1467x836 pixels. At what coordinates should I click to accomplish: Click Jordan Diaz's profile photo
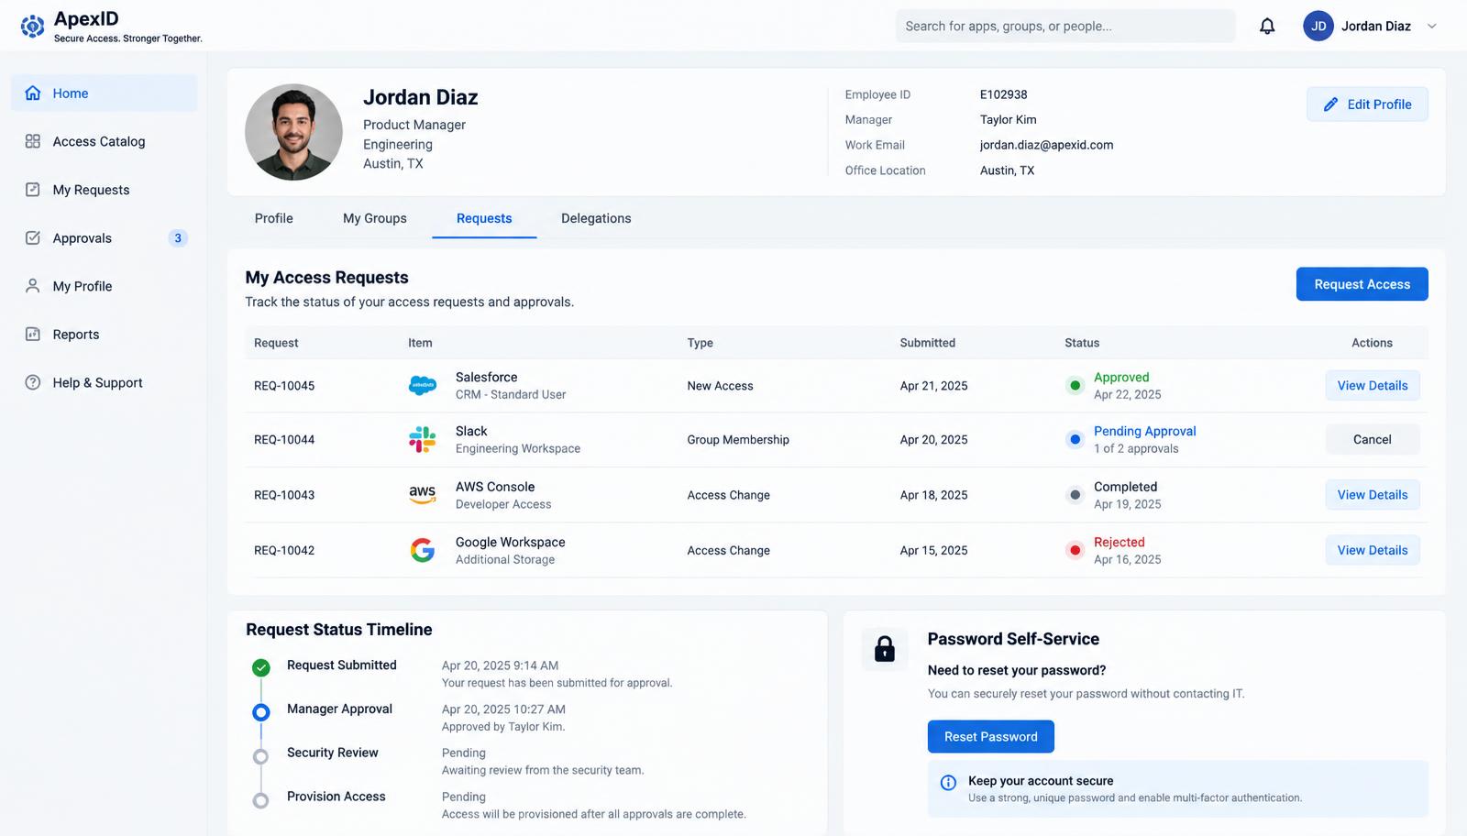click(x=293, y=132)
